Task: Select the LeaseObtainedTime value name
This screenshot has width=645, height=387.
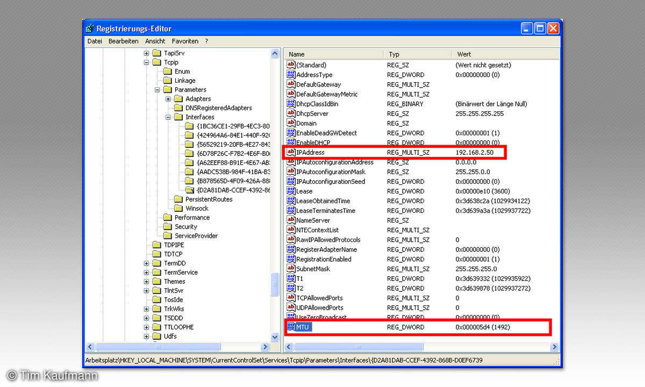Action: click(x=323, y=201)
